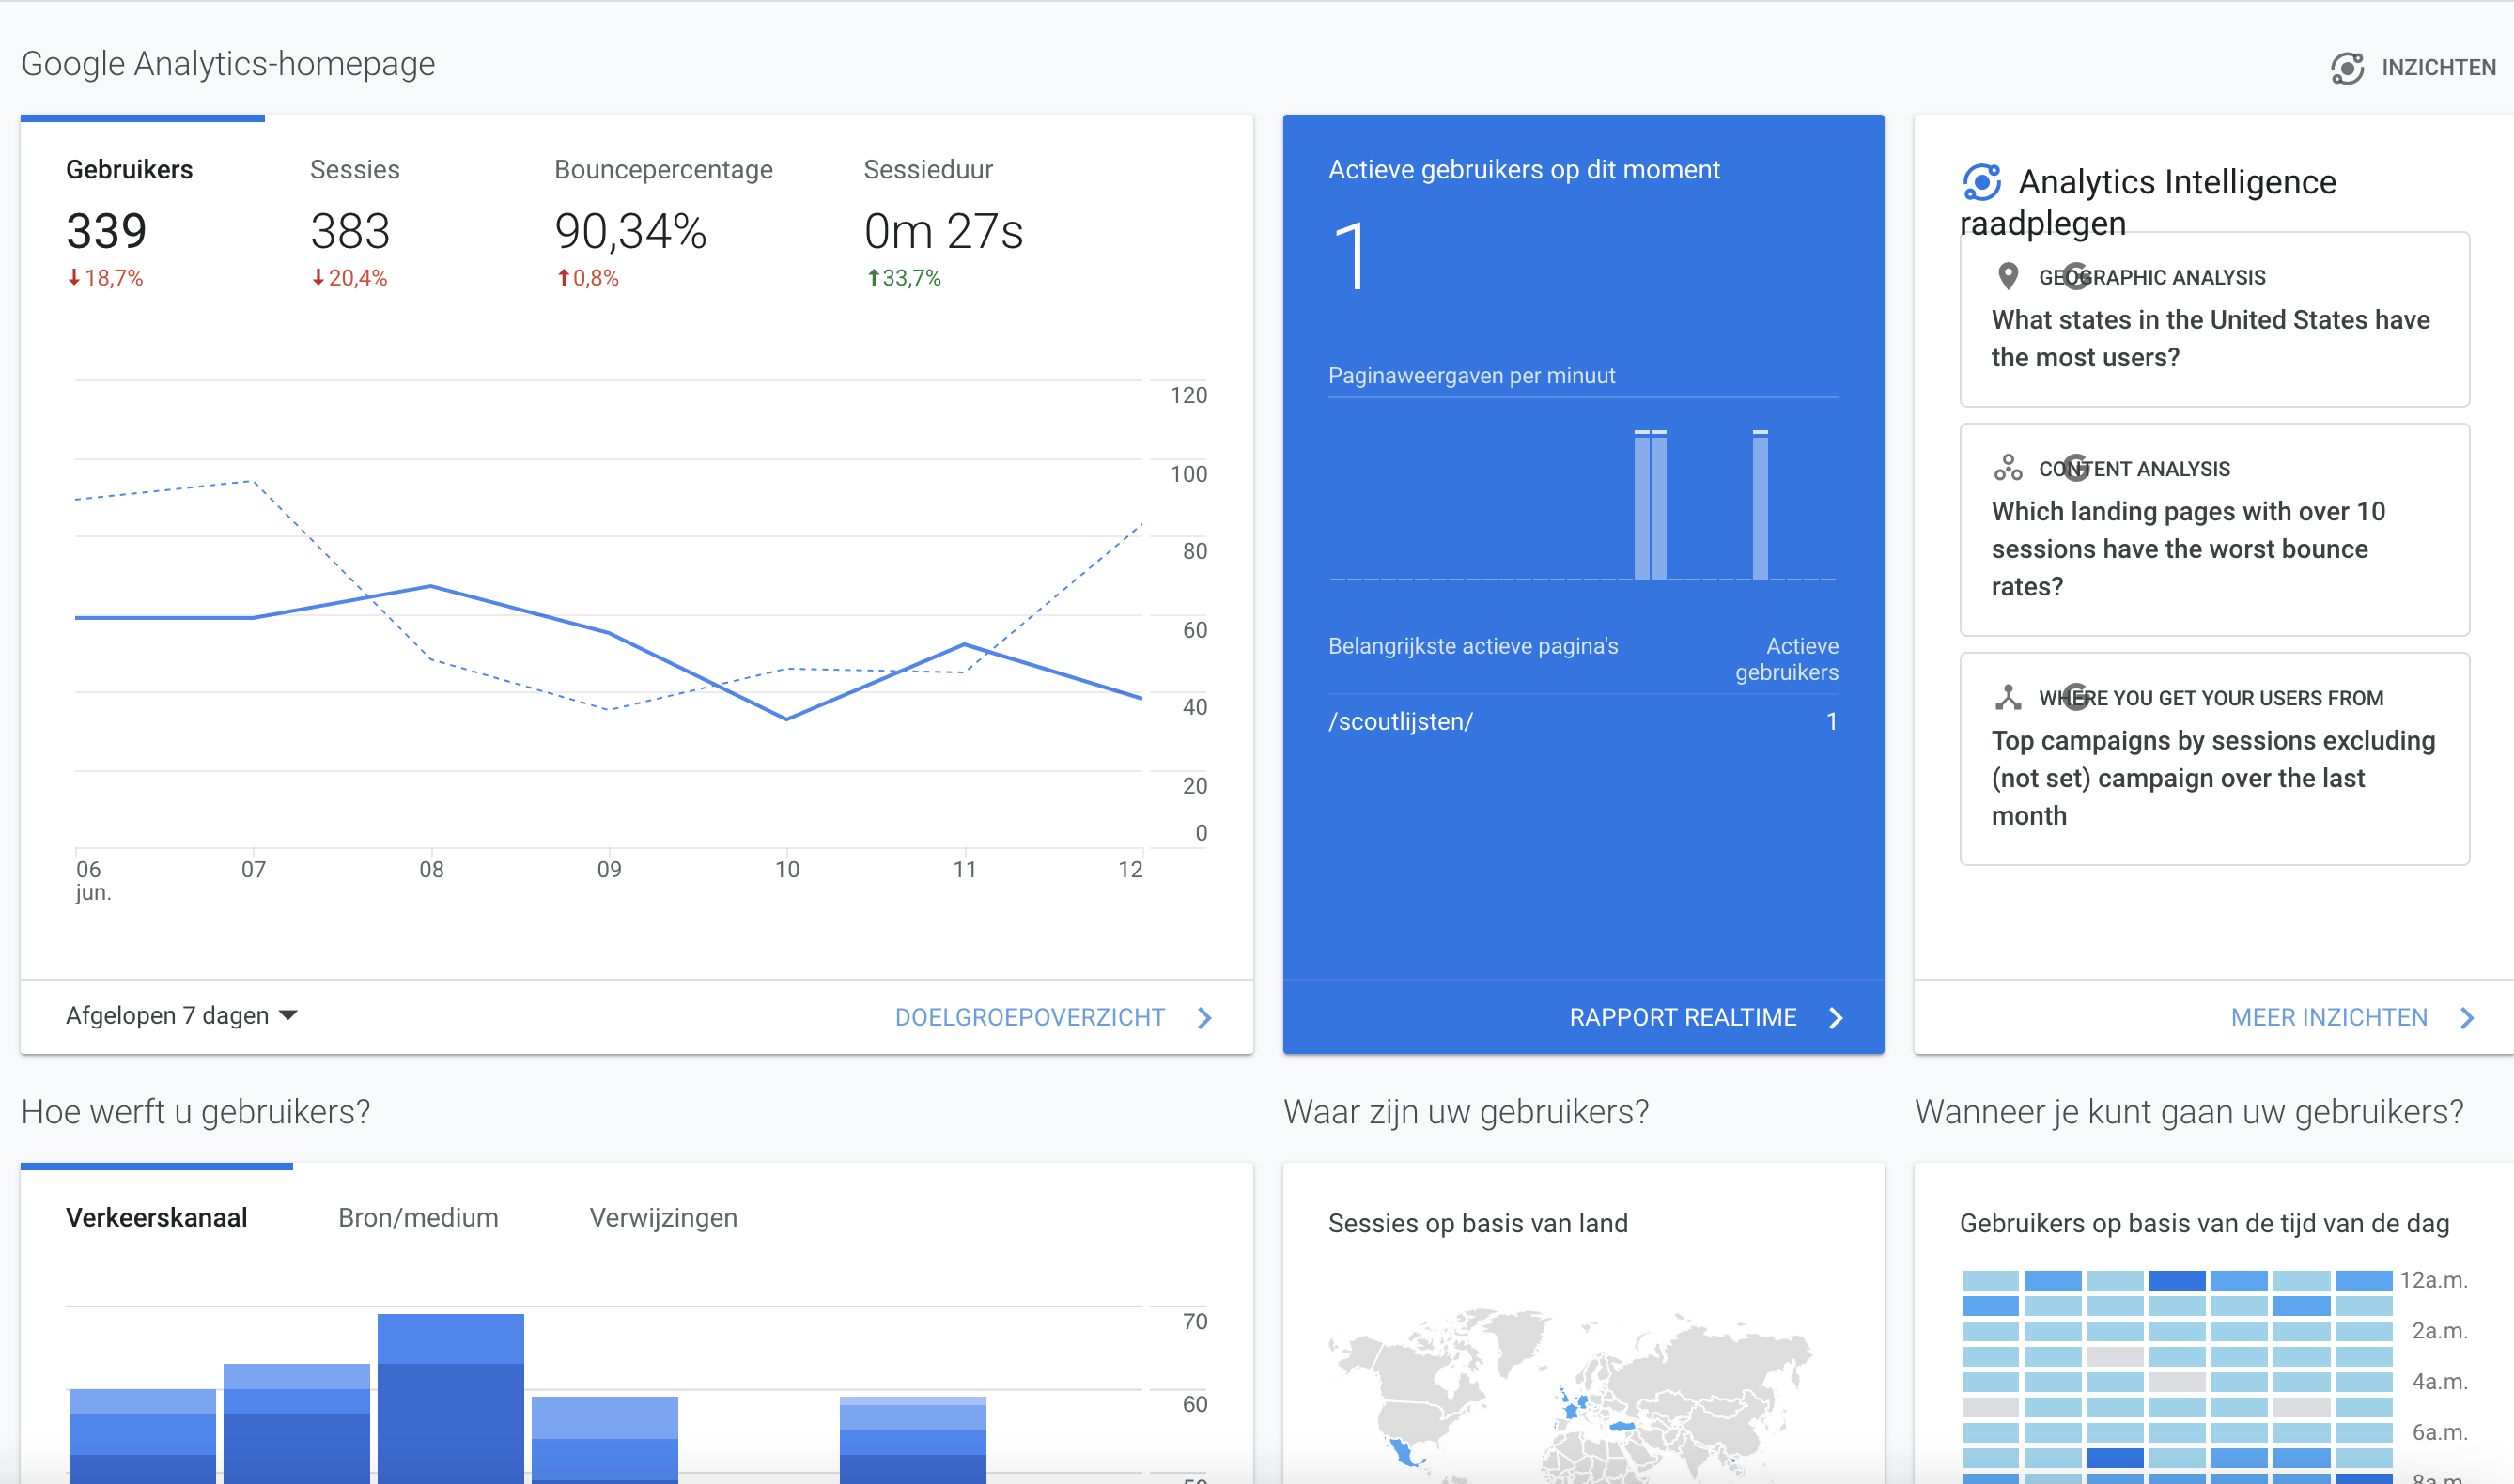The height and width of the screenshot is (1484, 2514).
Task: Click the 0,8% bounce rate change indicator
Action: [x=587, y=278]
